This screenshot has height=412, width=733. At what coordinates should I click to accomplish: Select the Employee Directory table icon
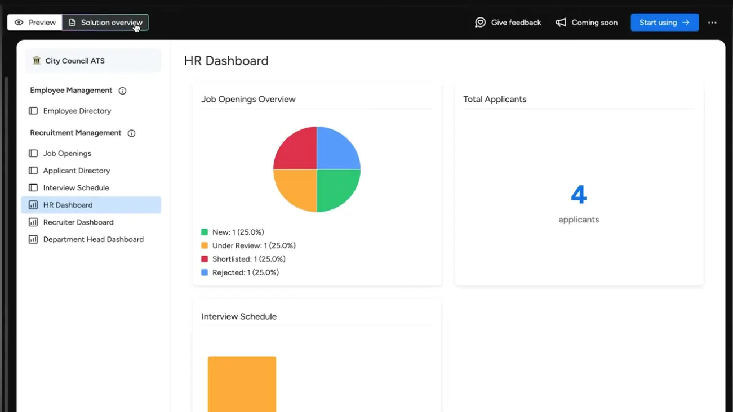pyautogui.click(x=33, y=111)
